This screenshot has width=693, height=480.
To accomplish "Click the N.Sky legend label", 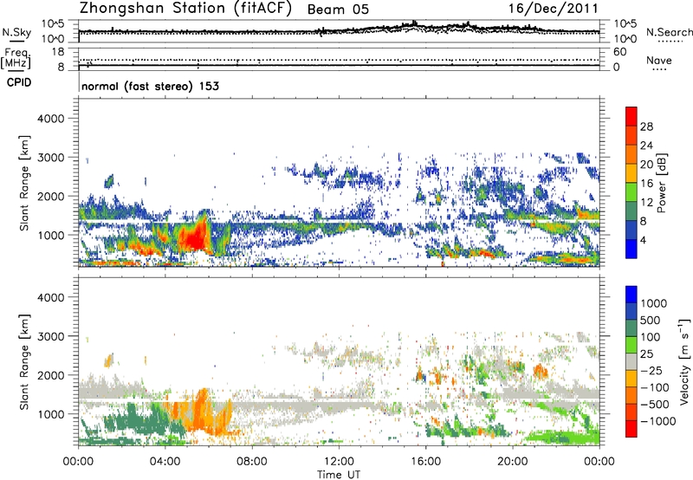I will (16, 32).
